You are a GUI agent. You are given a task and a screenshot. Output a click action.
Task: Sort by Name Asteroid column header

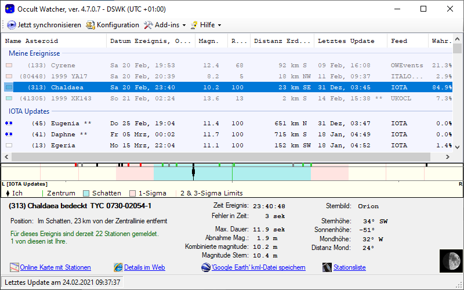32,41
